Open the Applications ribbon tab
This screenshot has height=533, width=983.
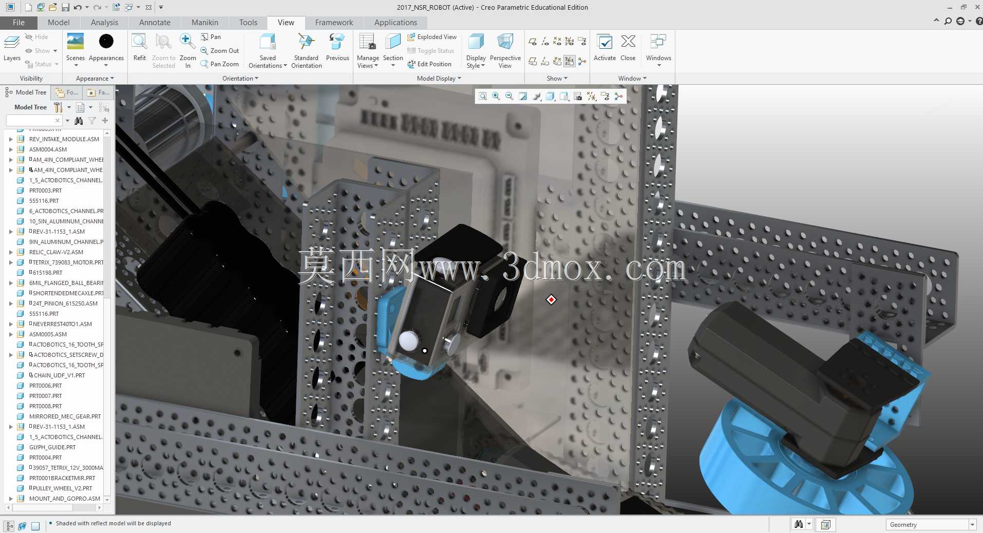point(395,23)
